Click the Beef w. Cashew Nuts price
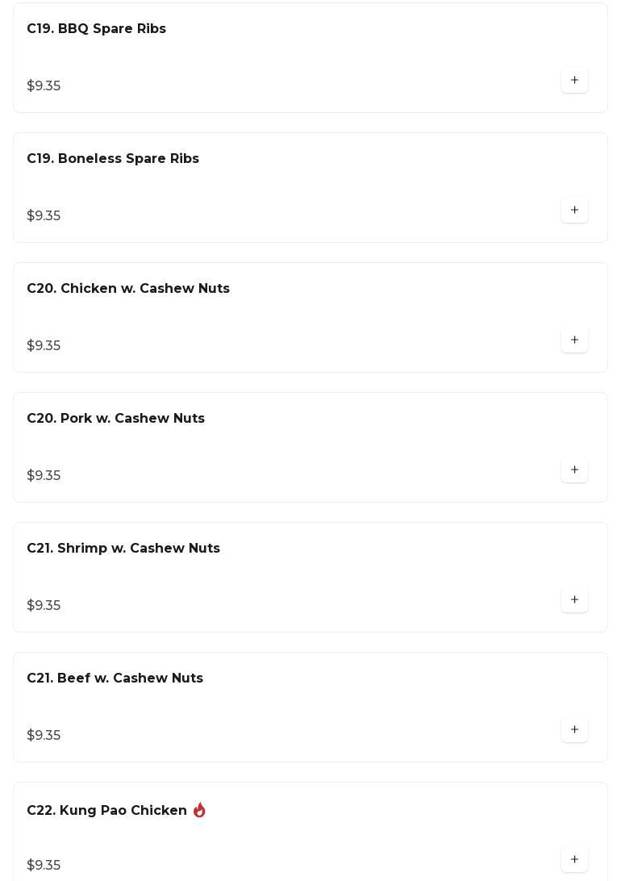 44,736
